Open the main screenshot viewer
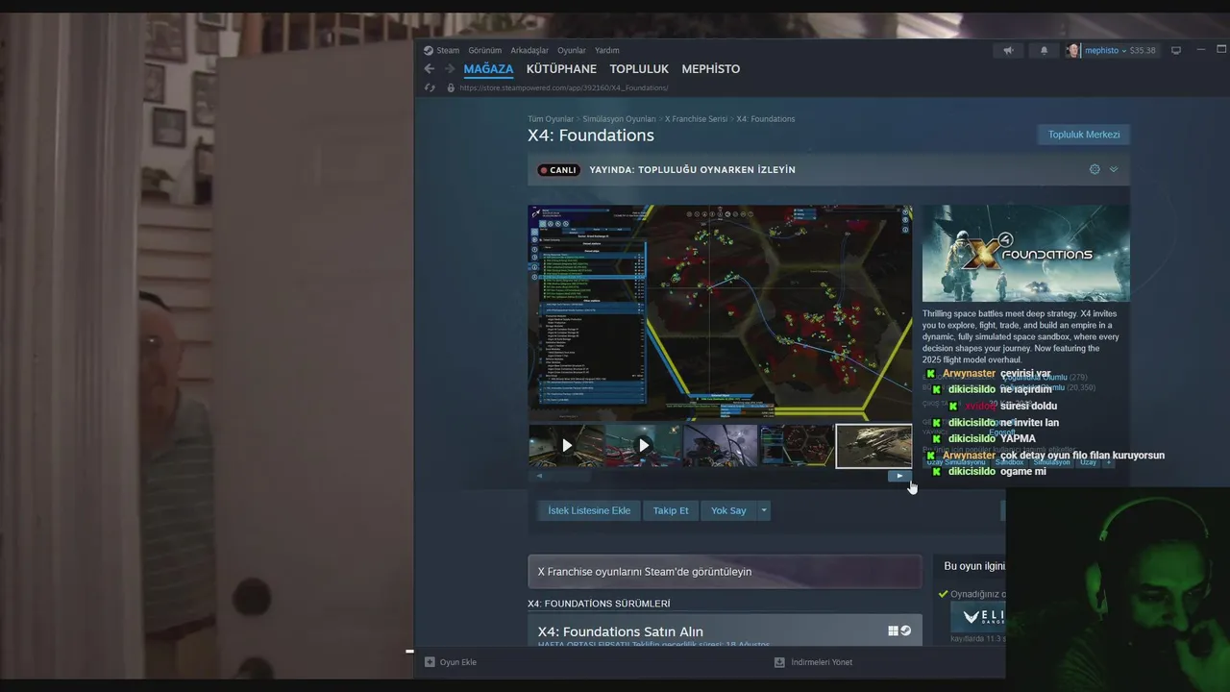This screenshot has height=692, width=1230. coord(720,312)
